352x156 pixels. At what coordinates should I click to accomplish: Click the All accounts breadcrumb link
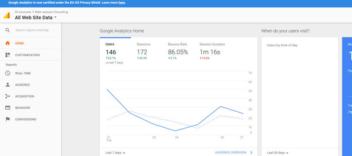(x=23, y=12)
